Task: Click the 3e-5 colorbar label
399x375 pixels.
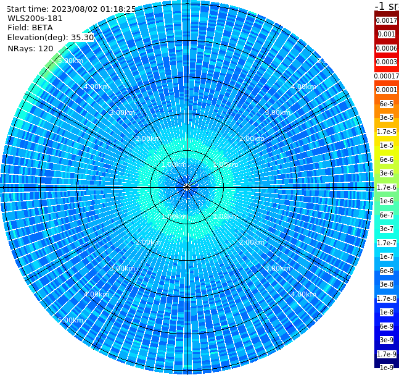Action: [387, 117]
